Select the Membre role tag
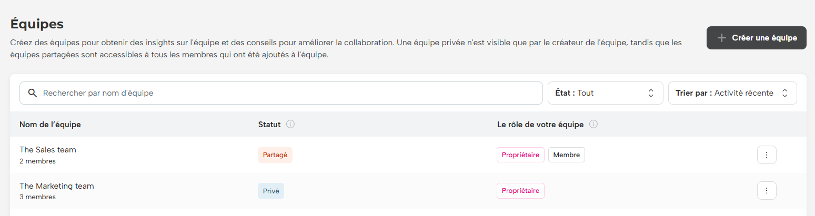Screen dimensions: 815x216 566,155
